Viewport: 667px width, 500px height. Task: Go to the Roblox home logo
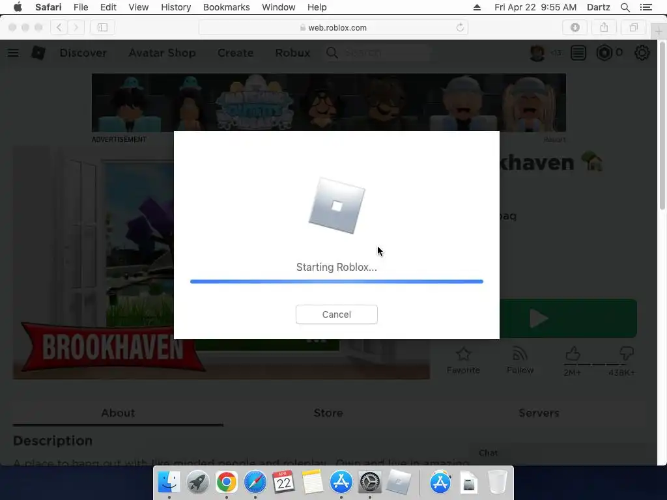tap(38, 53)
